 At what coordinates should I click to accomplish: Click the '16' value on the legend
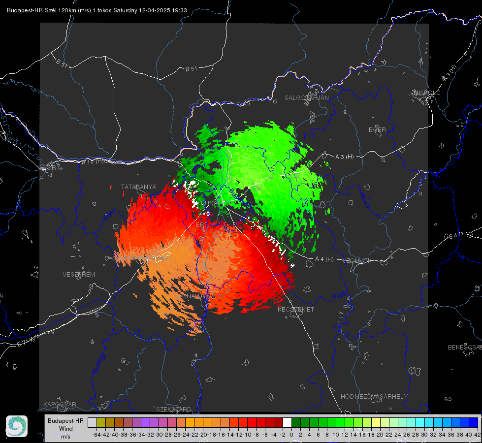coord(362,435)
